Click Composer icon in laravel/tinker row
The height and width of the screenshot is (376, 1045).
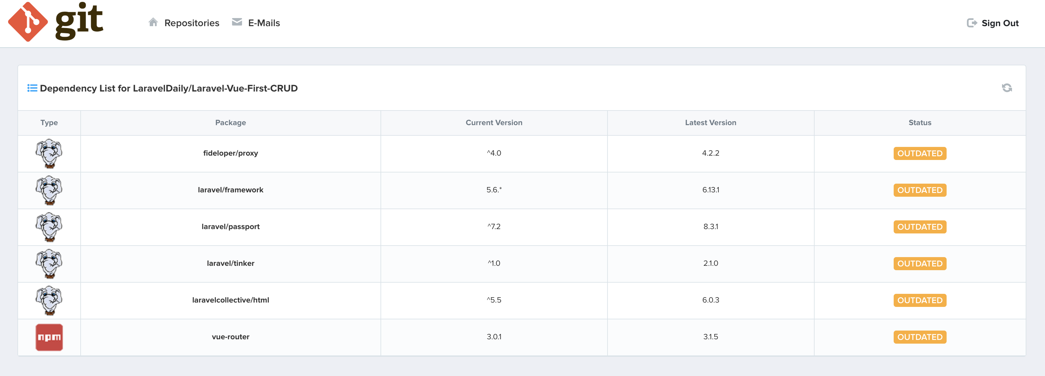click(x=49, y=264)
